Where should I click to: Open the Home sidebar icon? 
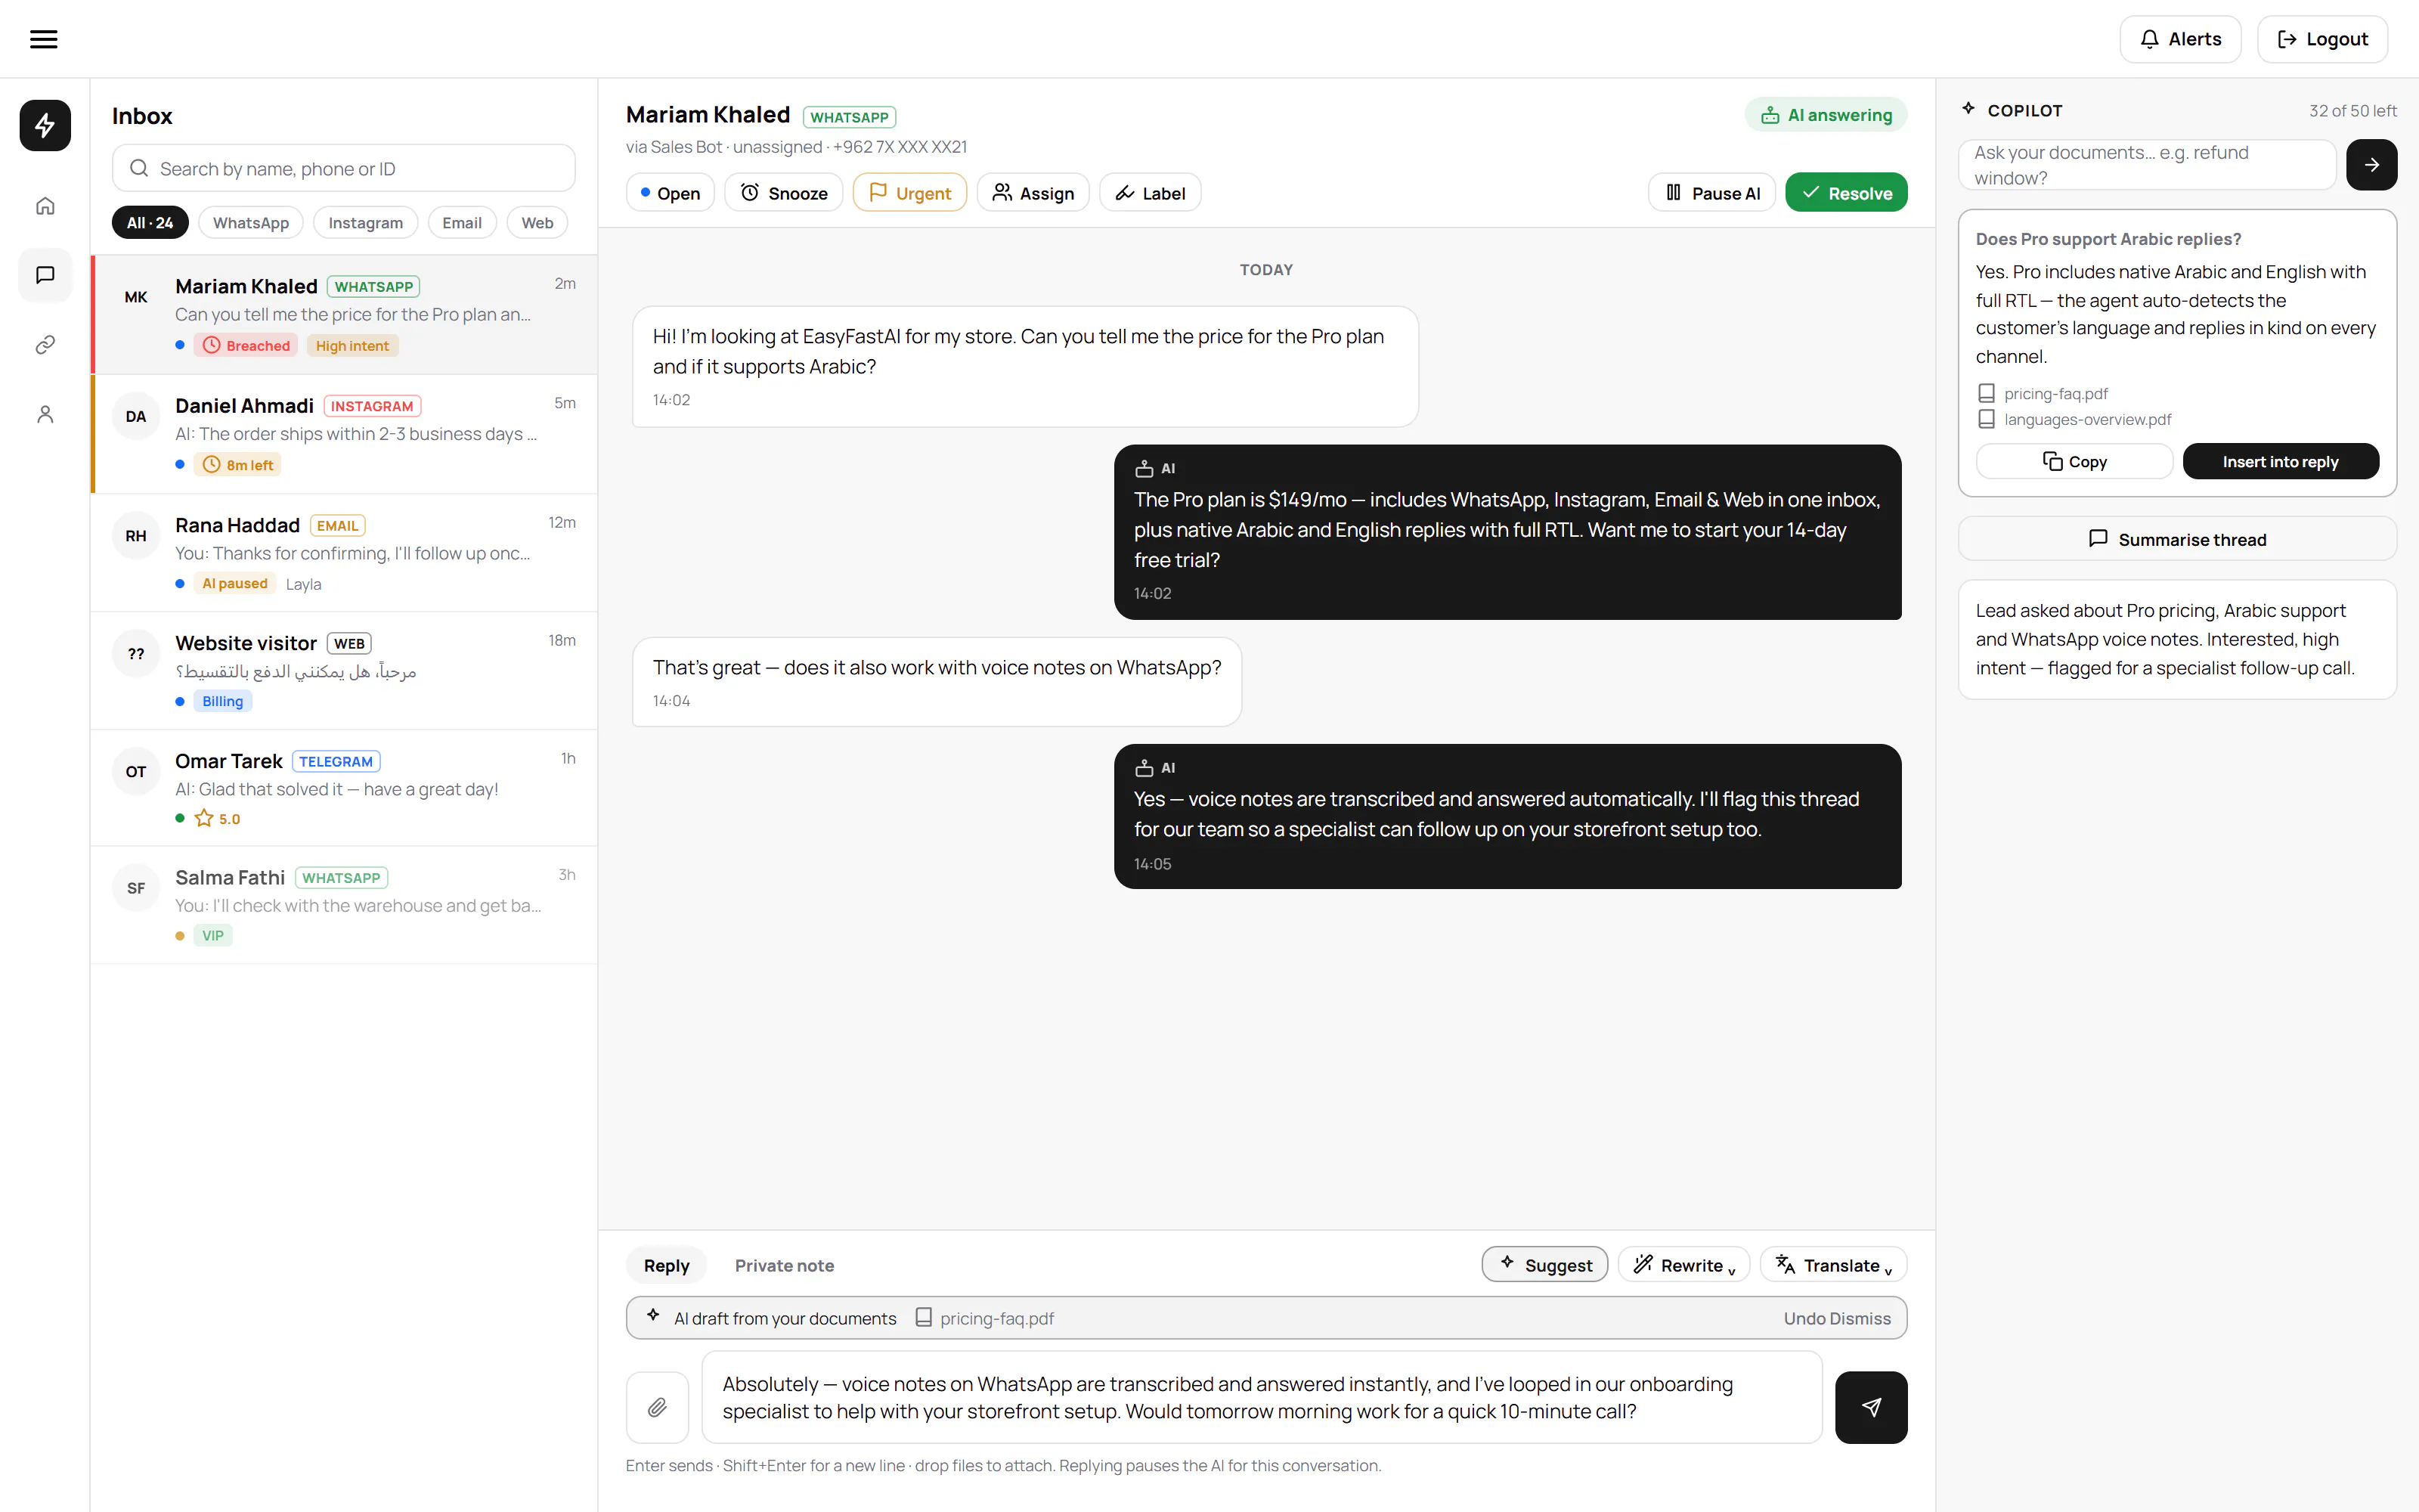tap(45, 206)
